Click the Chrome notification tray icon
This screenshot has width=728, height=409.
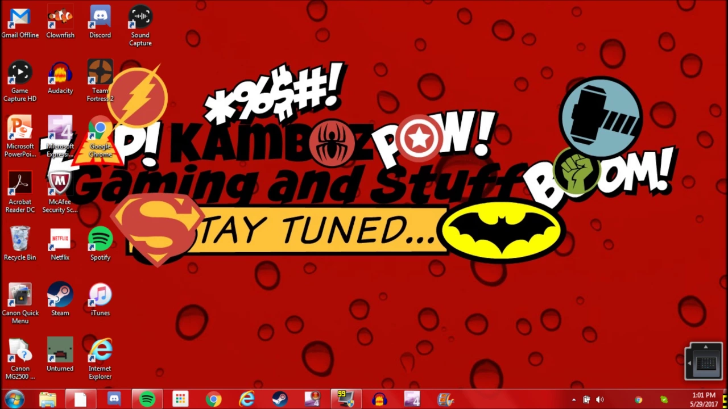[639, 400]
